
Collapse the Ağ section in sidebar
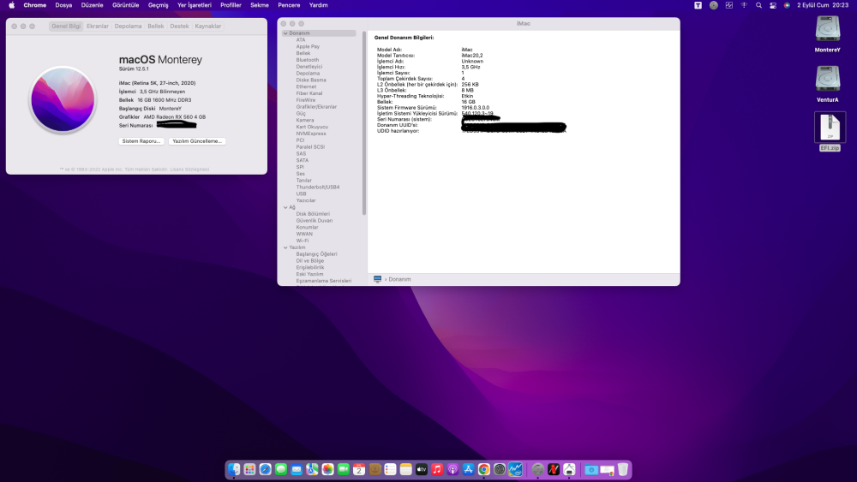coord(285,207)
